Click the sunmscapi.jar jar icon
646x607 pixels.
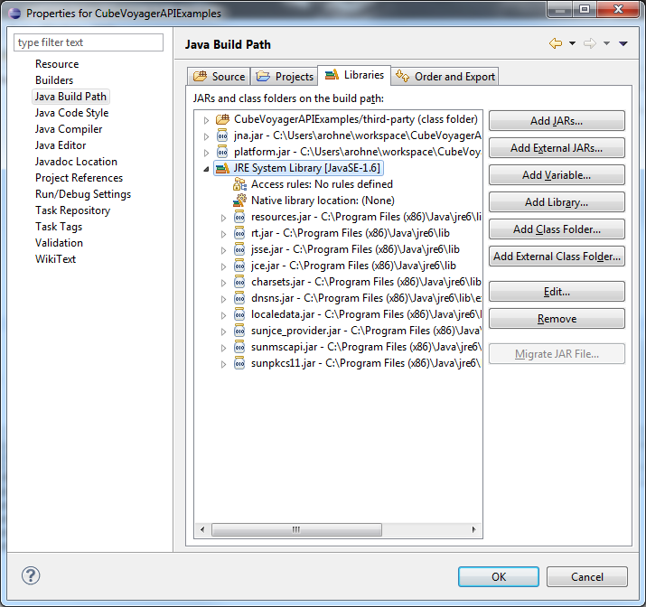(239, 347)
